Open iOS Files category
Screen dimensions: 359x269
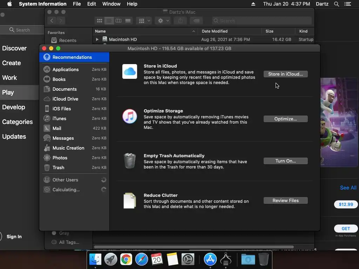coord(75,109)
